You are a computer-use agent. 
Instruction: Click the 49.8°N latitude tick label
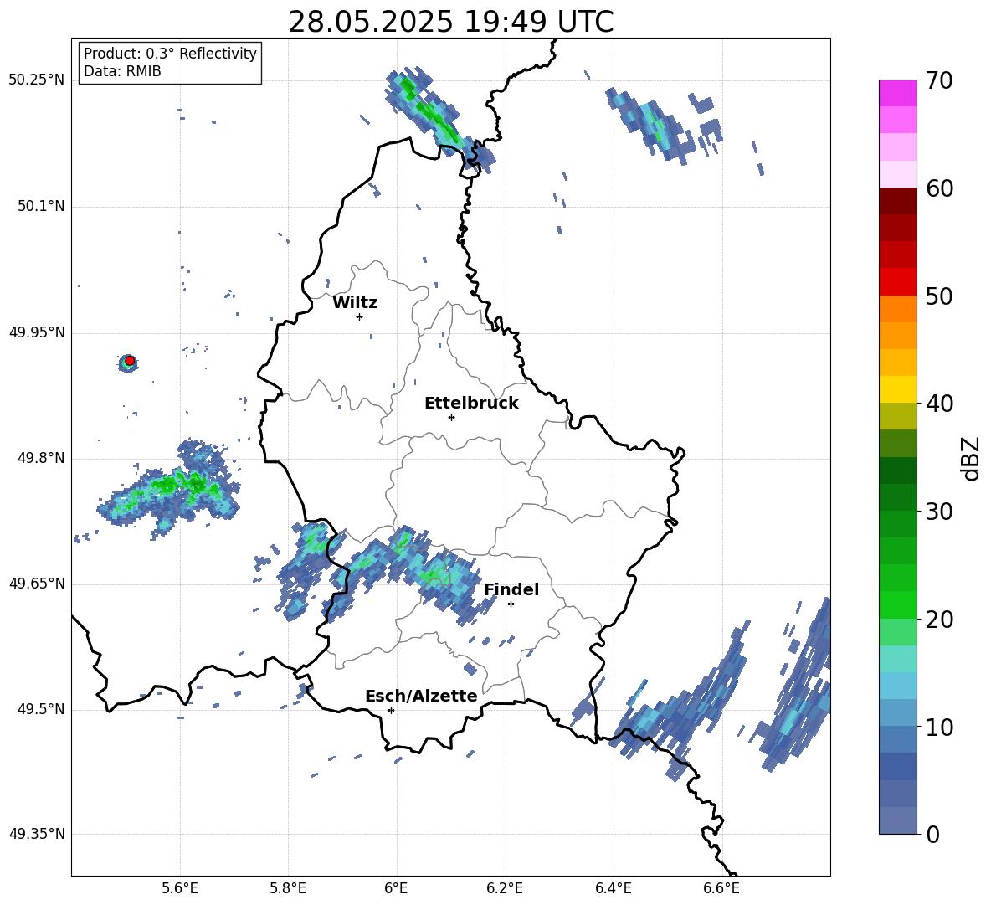pos(40,458)
